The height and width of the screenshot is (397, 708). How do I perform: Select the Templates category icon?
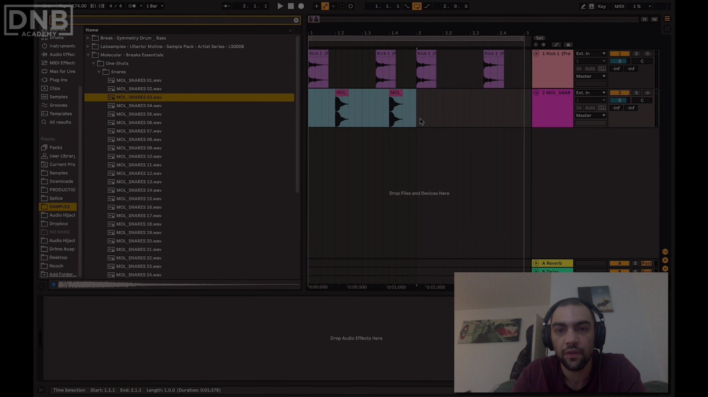pos(45,114)
